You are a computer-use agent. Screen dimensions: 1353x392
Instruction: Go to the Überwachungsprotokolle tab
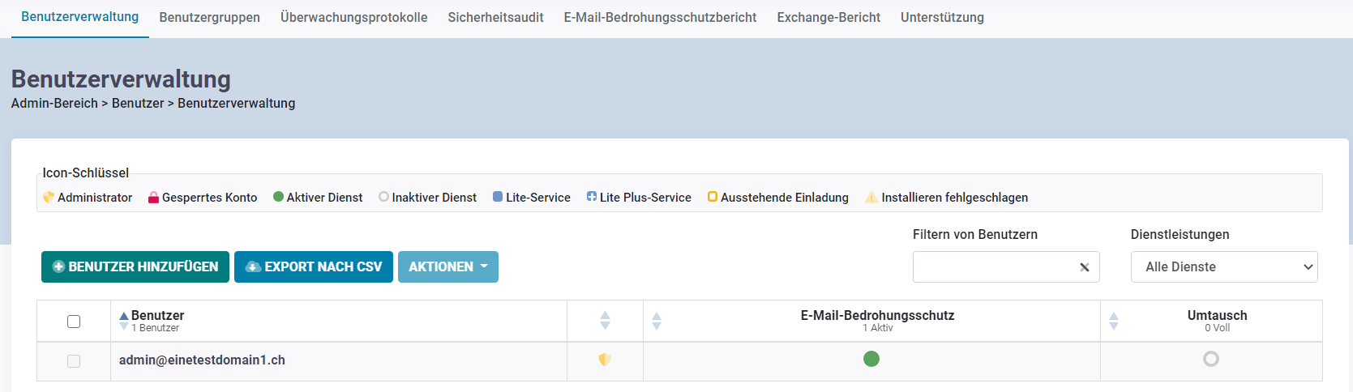pyautogui.click(x=353, y=18)
